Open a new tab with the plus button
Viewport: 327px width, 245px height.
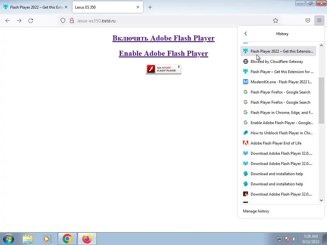click(150, 7)
